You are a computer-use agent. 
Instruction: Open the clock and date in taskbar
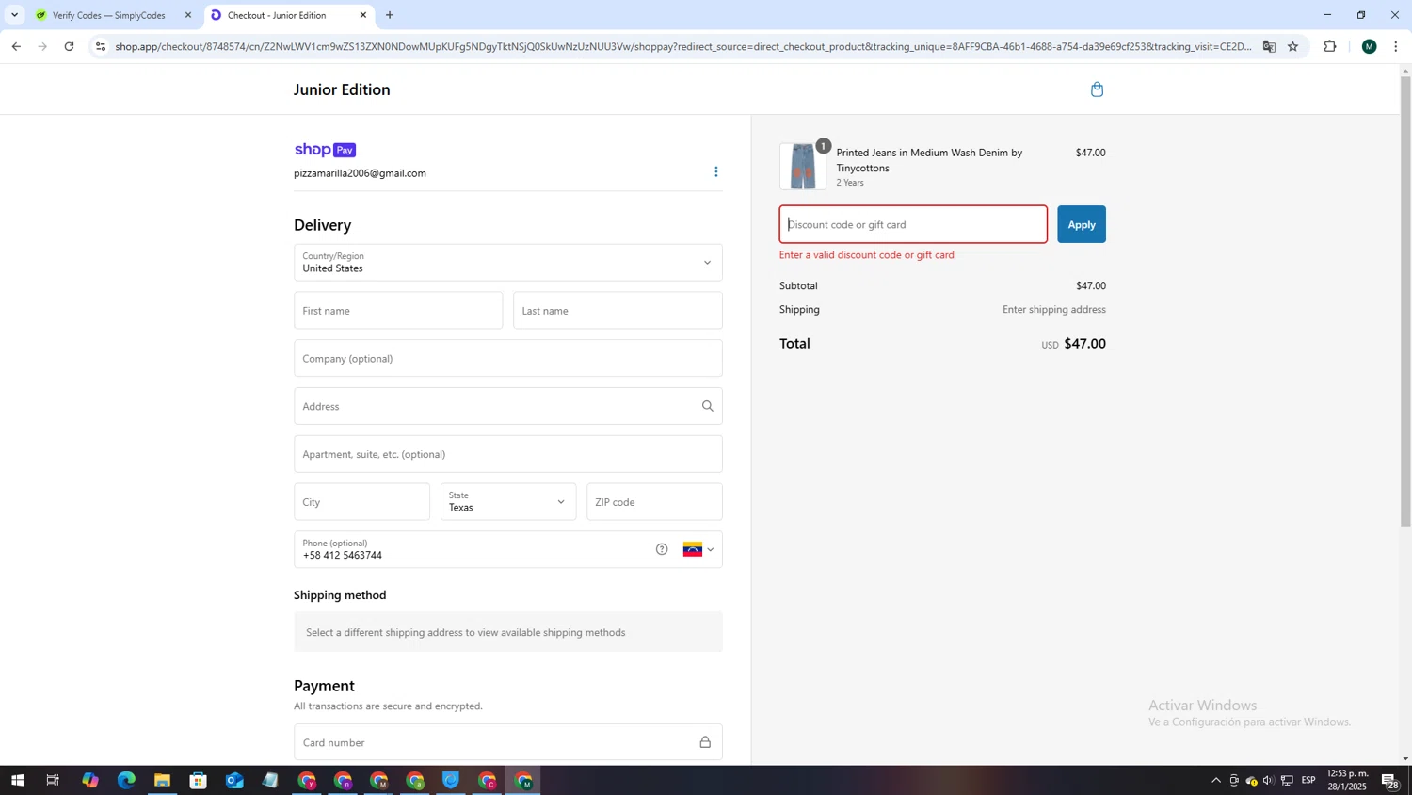1347,781
